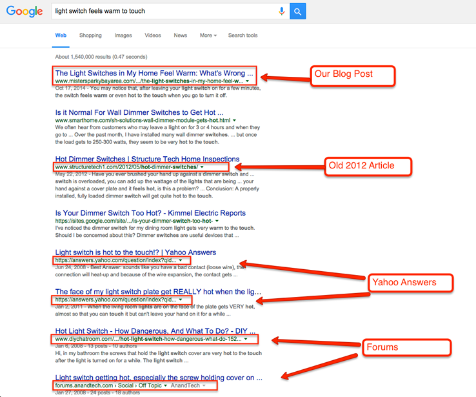The width and height of the screenshot is (476, 397).
Task: Click into the search query field
Action: pyautogui.click(x=161, y=11)
